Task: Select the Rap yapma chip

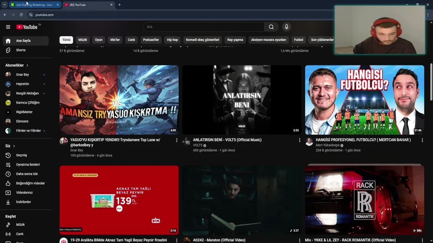Action: (x=235, y=40)
